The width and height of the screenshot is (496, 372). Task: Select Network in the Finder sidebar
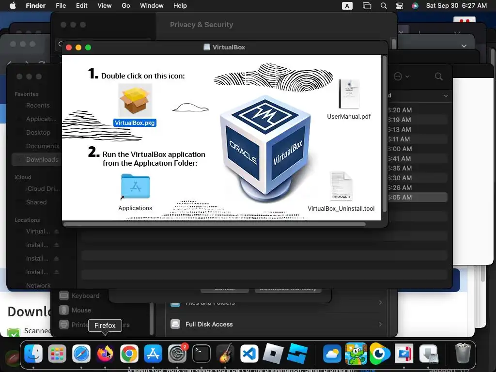point(38,286)
